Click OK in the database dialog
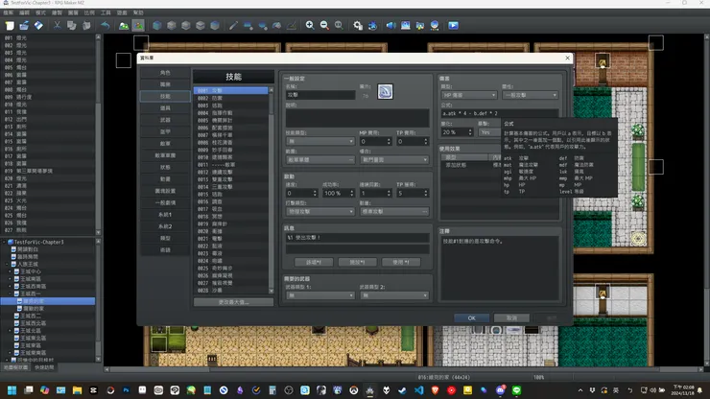Viewport: 710px width, 399px height. [471, 317]
